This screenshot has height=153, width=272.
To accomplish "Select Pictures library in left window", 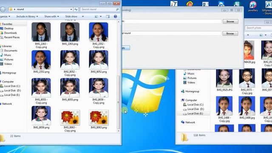I will pyautogui.click(x=8, y=59).
